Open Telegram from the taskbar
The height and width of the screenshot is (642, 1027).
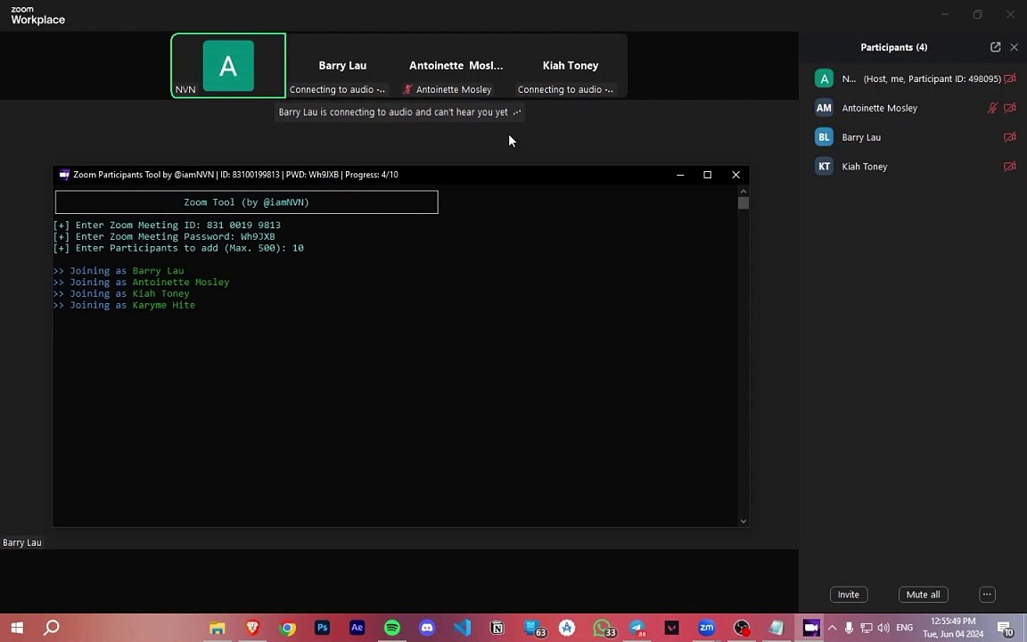click(x=637, y=628)
